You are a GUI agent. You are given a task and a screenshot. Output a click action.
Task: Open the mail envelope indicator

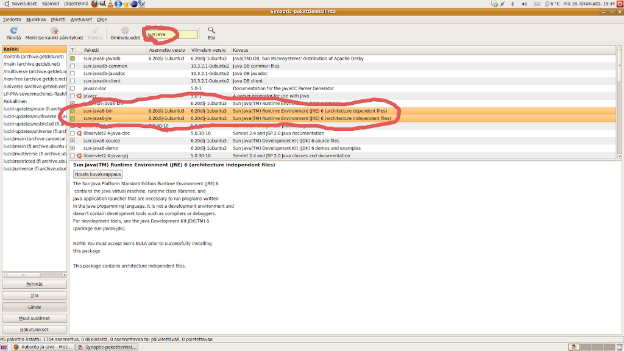[x=537, y=4]
